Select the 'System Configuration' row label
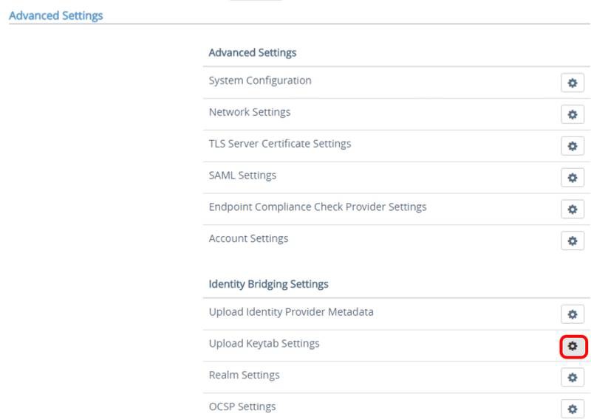The width and height of the screenshot is (591, 419). tap(260, 80)
